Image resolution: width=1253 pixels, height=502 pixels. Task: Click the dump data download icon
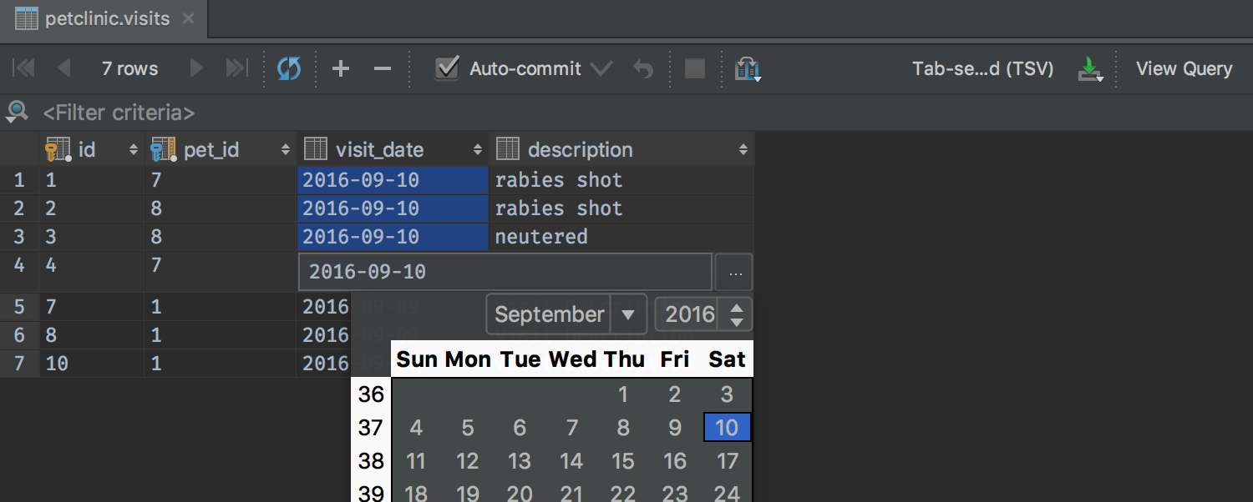1089,68
